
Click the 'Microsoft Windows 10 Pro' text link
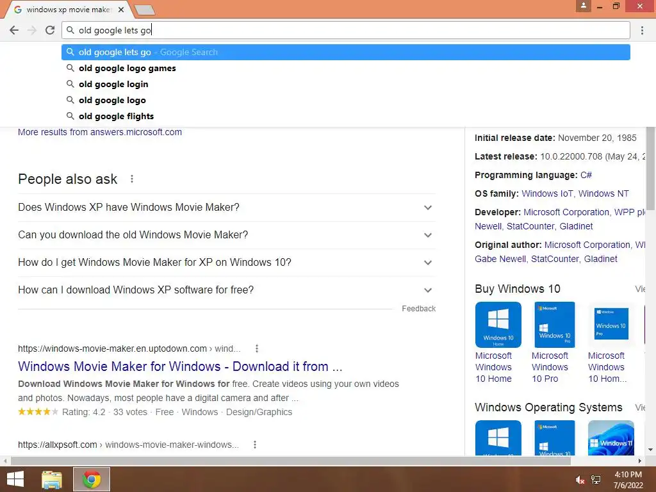550,367
